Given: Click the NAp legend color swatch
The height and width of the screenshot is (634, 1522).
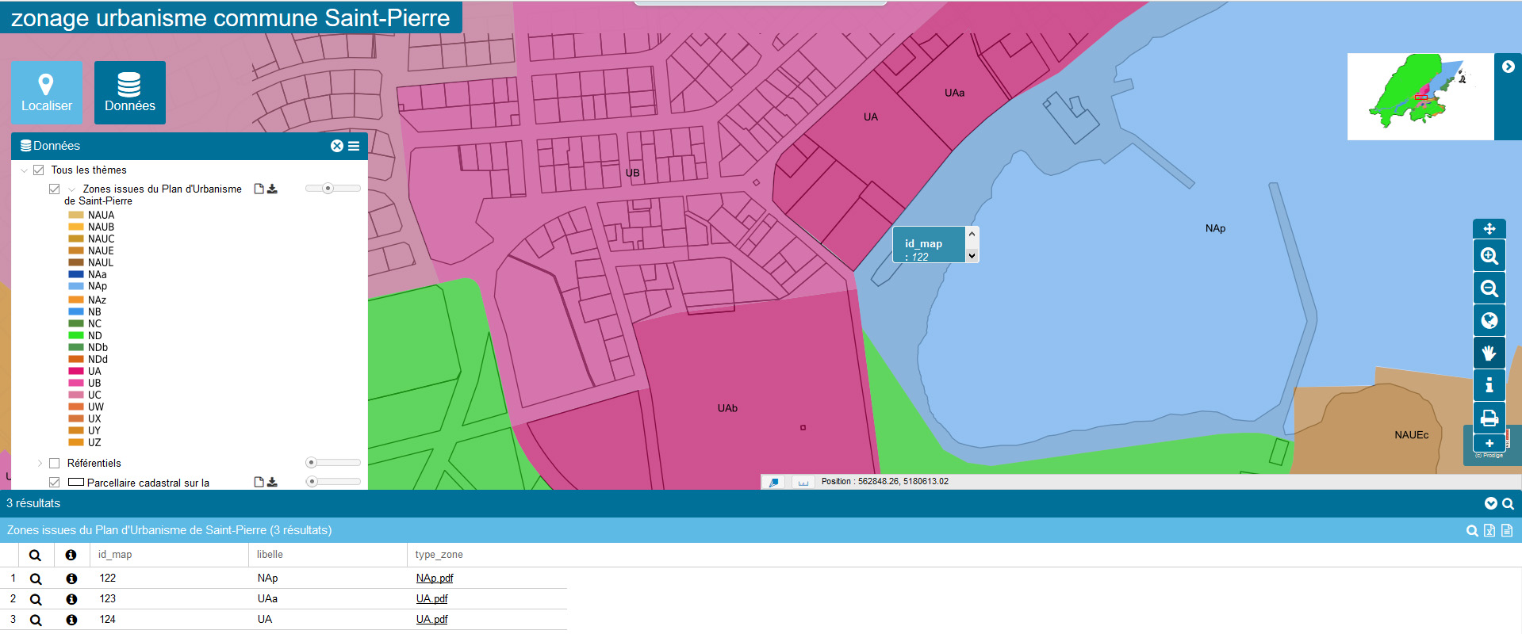Looking at the screenshot, I should click(x=76, y=286).
